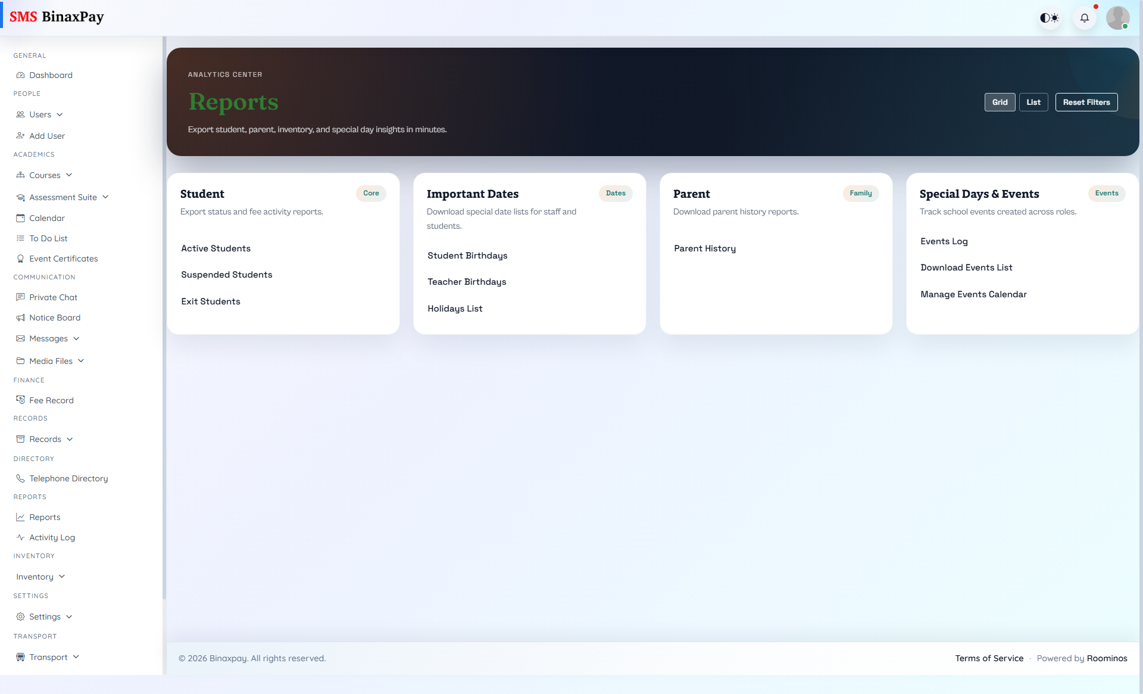Image resolution: width=1143 pixels, height=694 pixels.
Task: Click the profile avatar
Action: (1119, 17)
